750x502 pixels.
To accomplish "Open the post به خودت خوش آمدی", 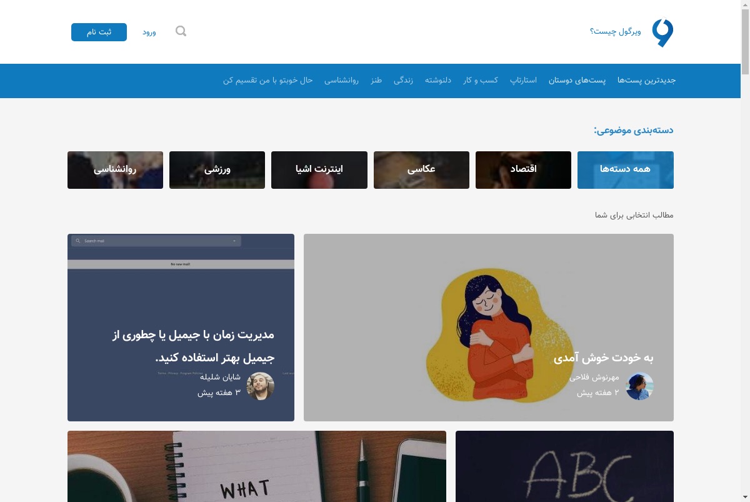I will 603,358.
